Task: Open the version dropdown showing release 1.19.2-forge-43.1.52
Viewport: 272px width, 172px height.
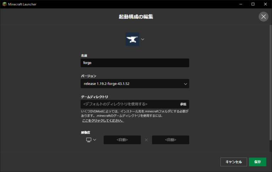Action: tap(135, 84)
